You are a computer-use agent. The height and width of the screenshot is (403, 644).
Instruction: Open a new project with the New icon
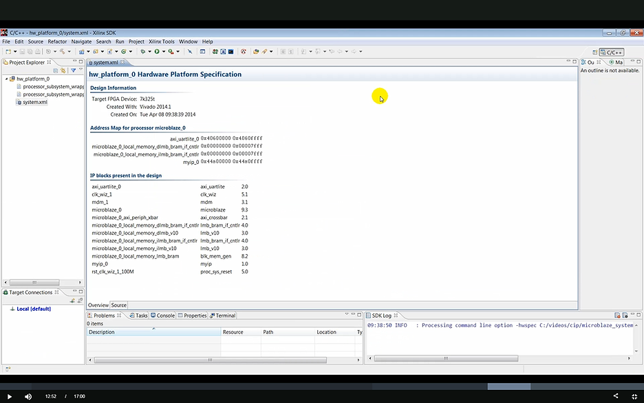click(8, 52)
